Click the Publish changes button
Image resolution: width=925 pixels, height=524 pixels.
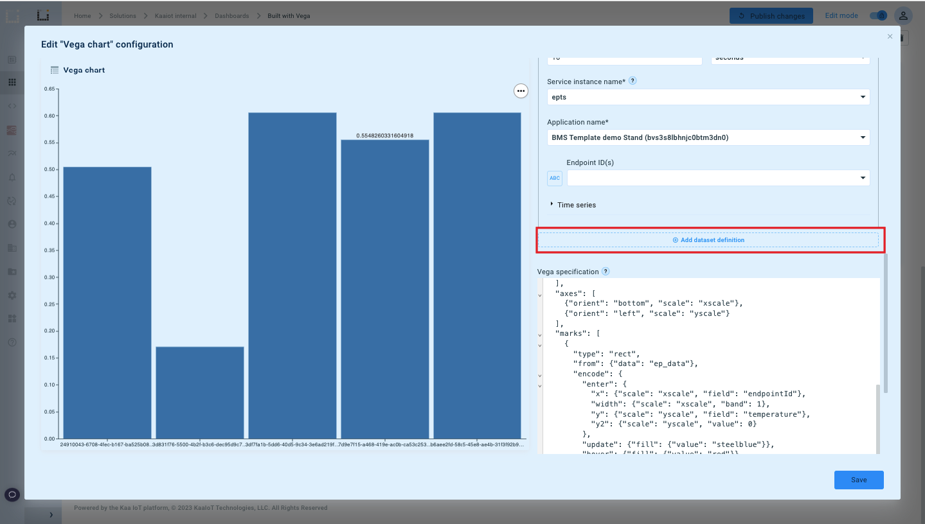pos(771,15)
